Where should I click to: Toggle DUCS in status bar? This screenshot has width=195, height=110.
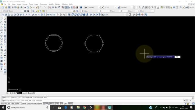coord(57,104)
